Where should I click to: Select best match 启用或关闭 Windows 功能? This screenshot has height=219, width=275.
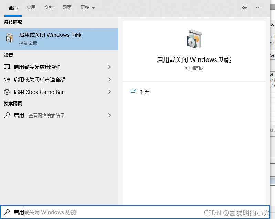[59, 39]
